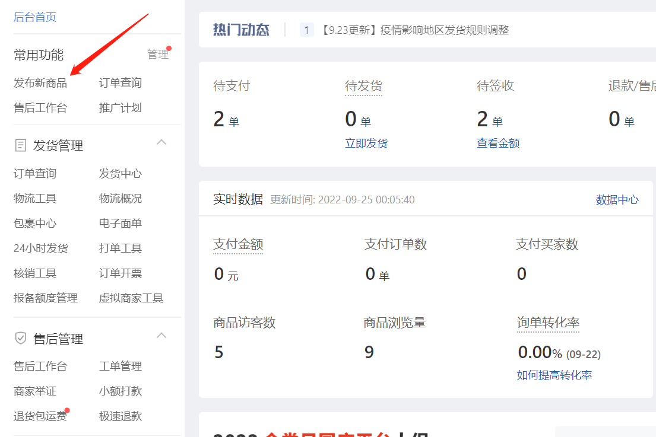Click the 询单转化率 label

pyautogui.click(x=548, y=323)
